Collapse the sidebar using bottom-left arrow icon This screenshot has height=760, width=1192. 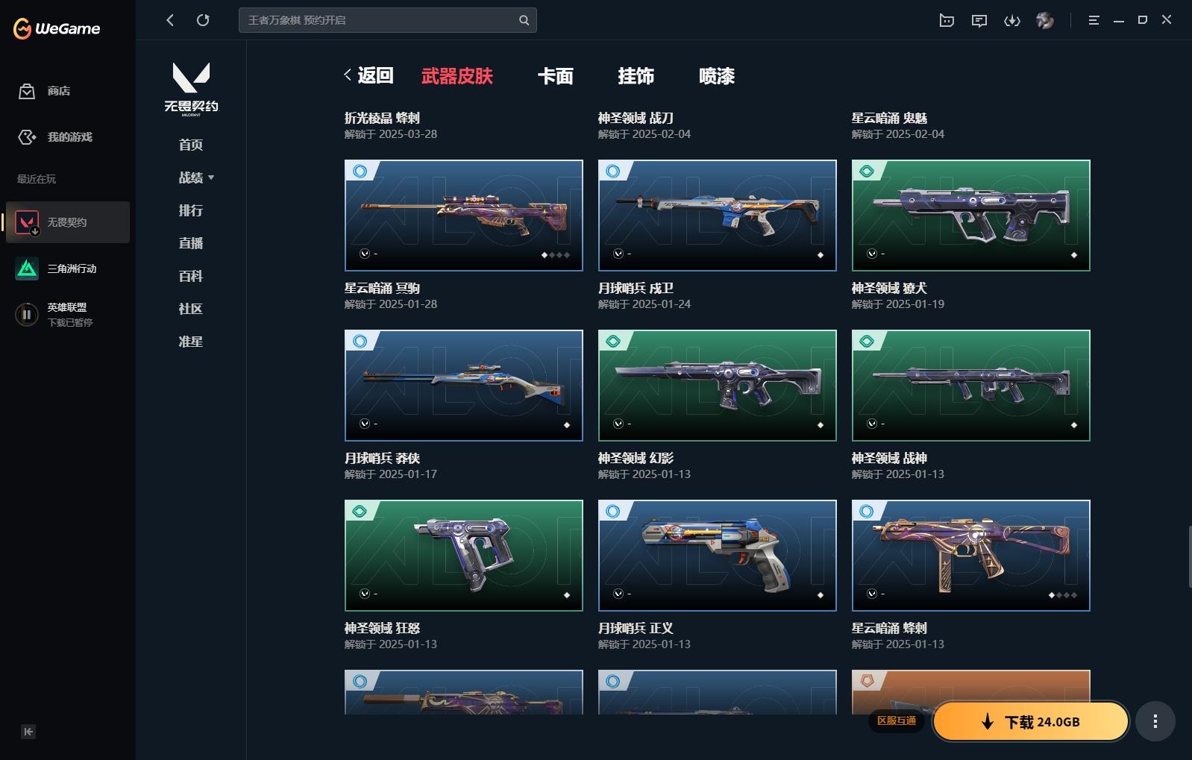coord(28,732)
